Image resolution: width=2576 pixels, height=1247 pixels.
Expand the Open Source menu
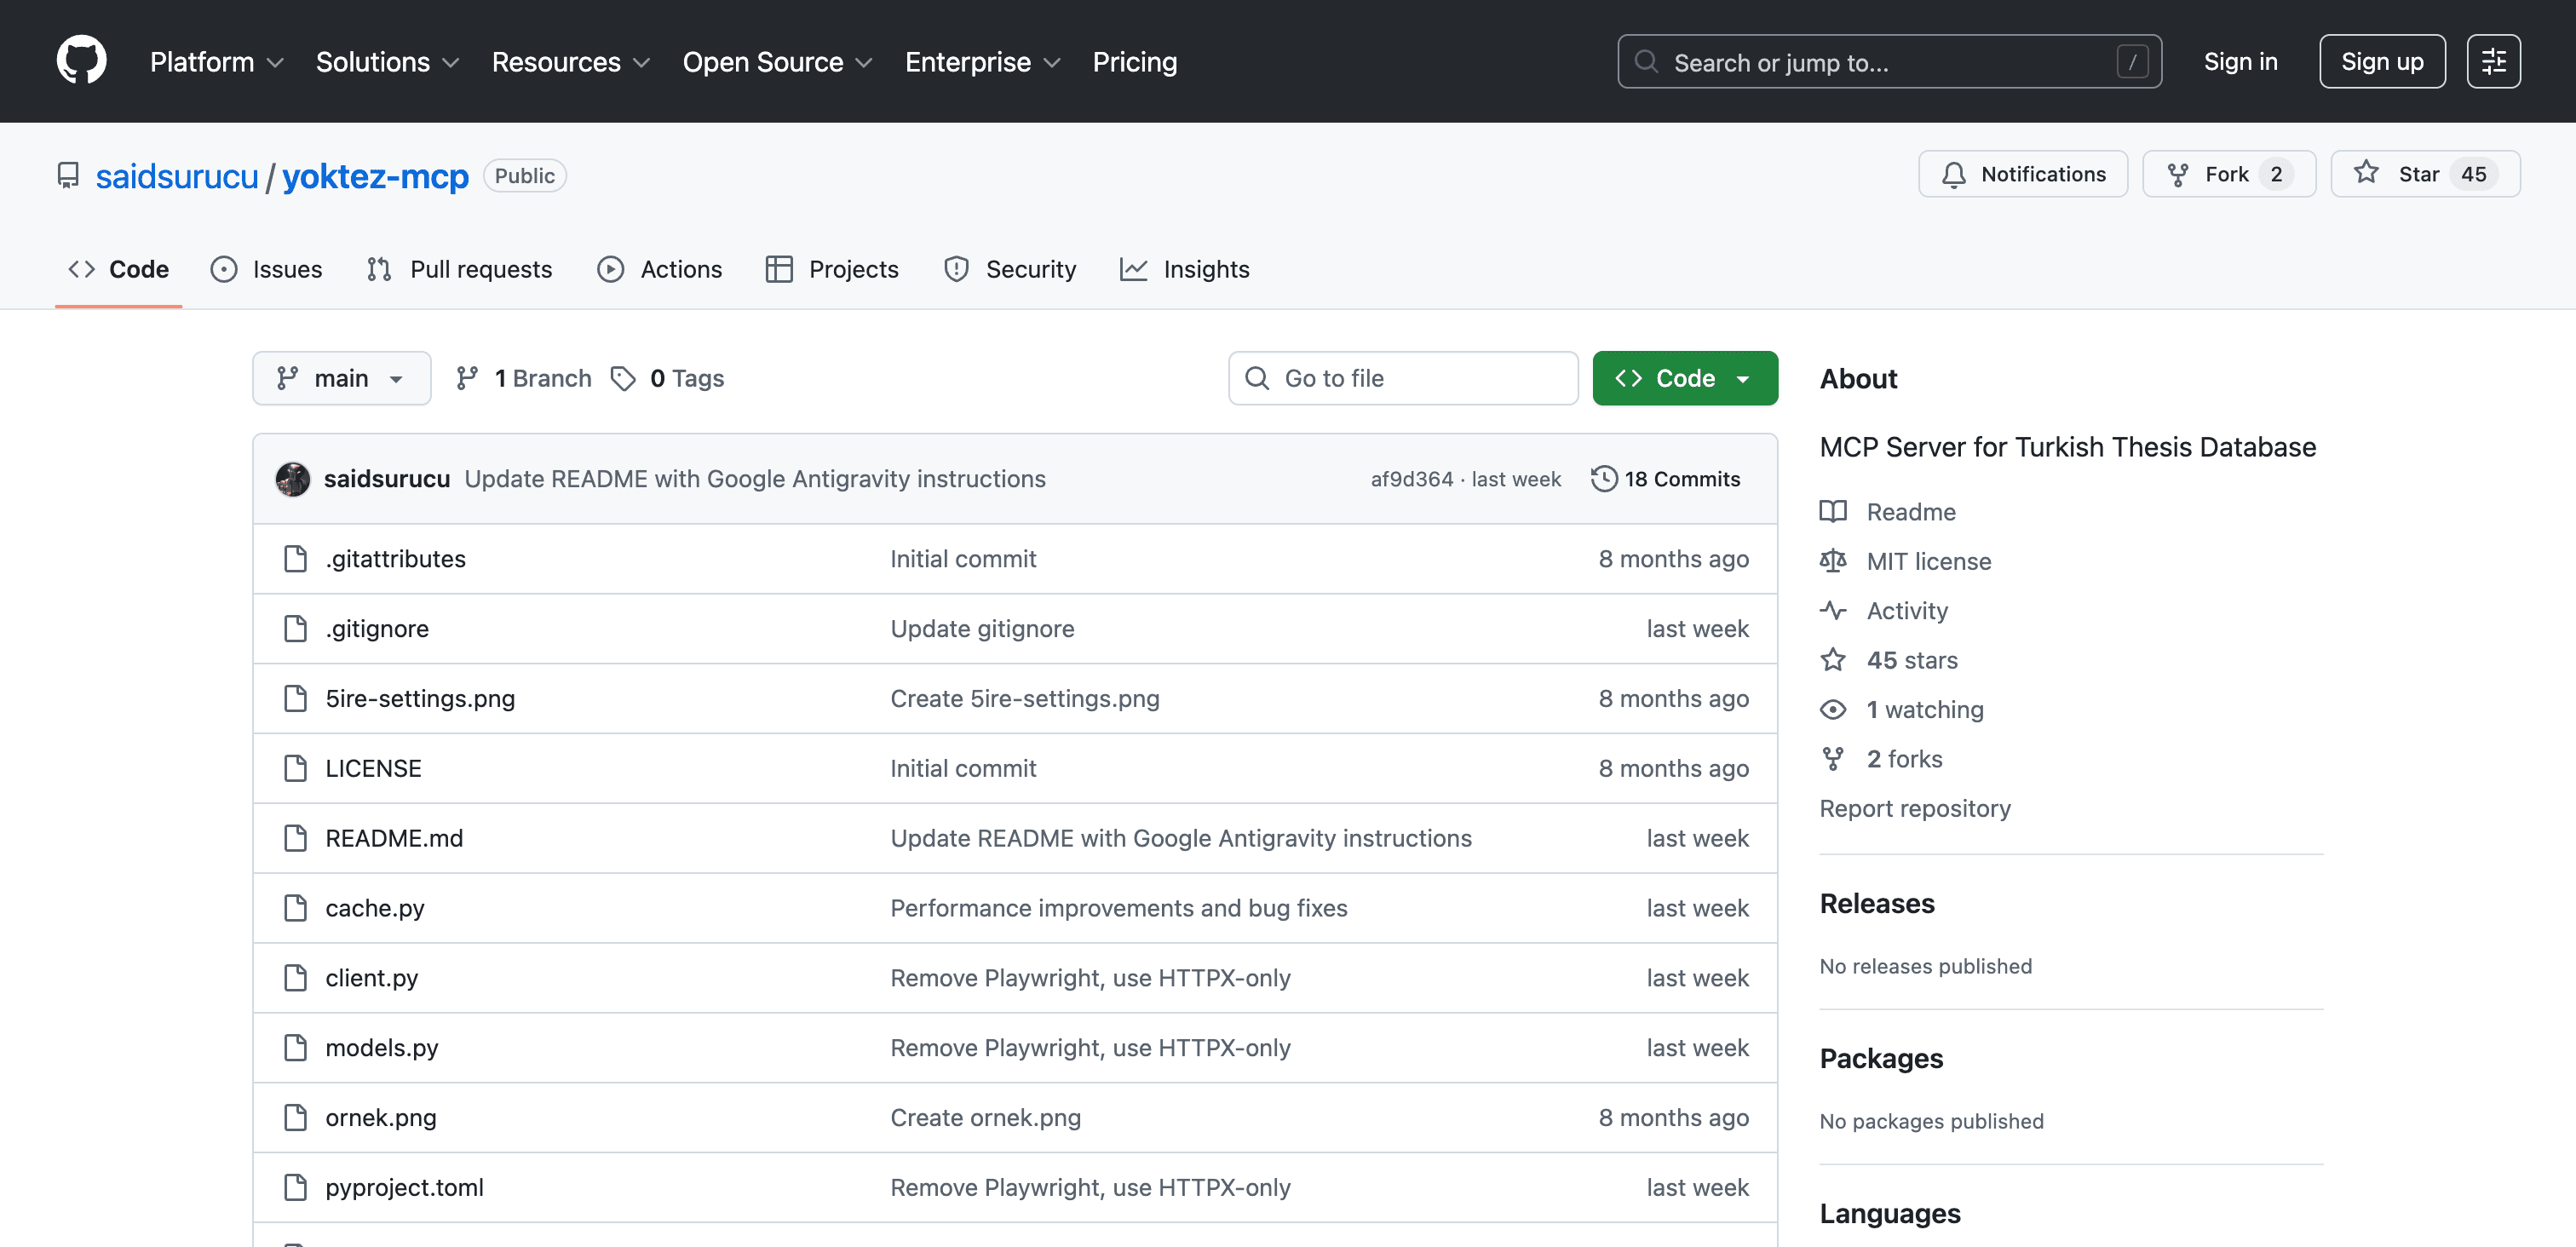click(777, 62)
